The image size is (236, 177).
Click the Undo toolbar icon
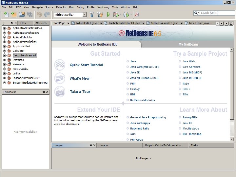pyautogui.click(x=39, y=14)
